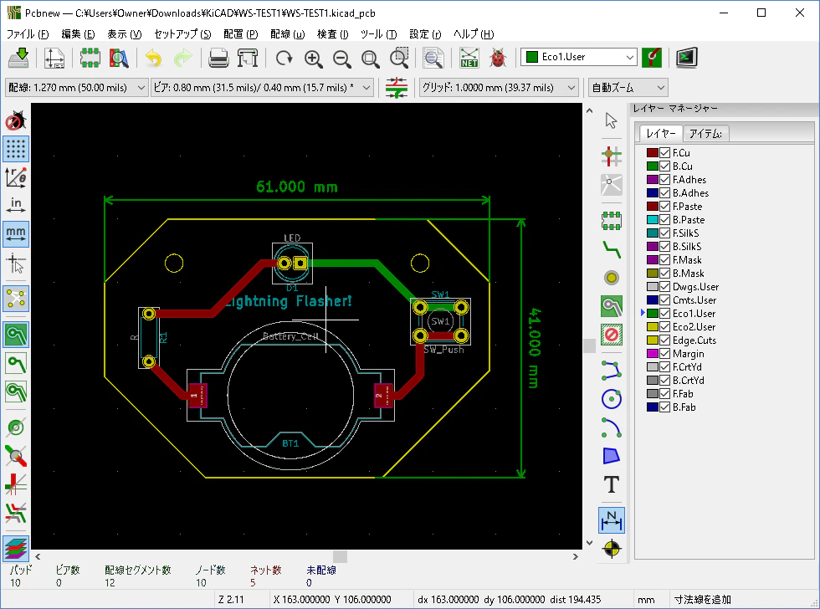Screen dimensions: 820x609
Task: Open the find tool
Action: (433, 58)
